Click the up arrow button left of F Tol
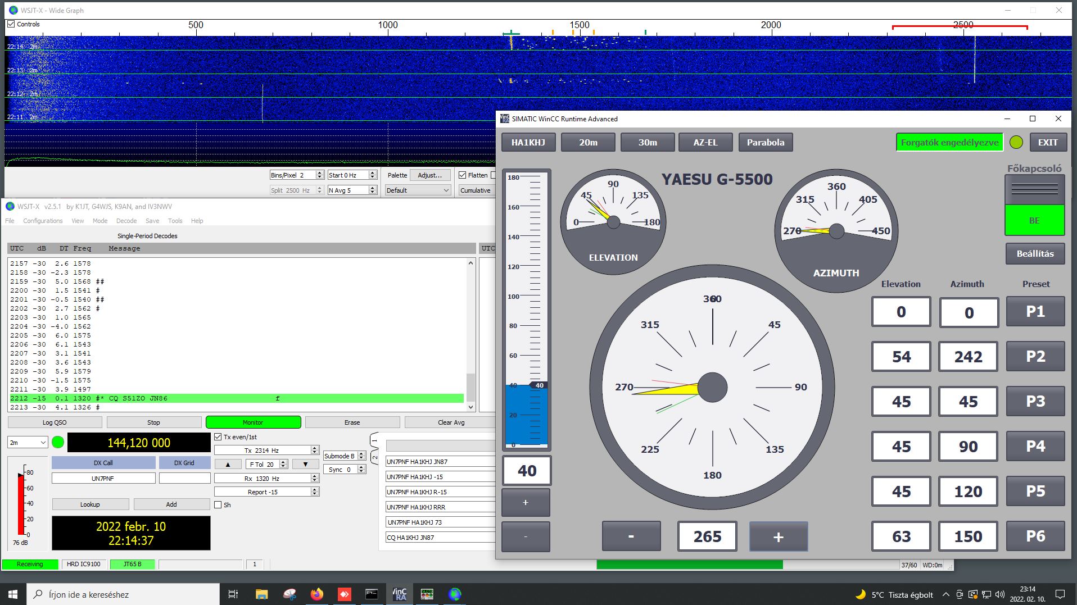The image size is (1077, 605). tap(228, 465)
